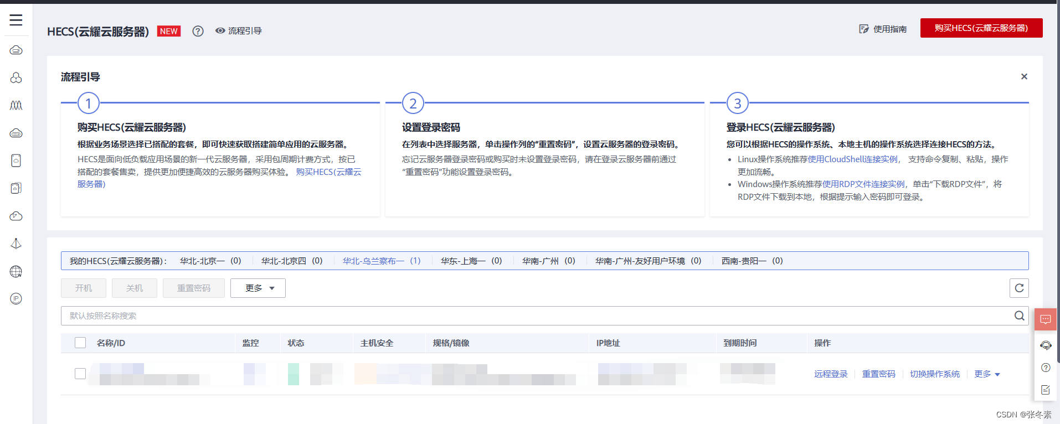1060x424 pixels.
Task: Refresh the server list
Action: (1019, 288)
